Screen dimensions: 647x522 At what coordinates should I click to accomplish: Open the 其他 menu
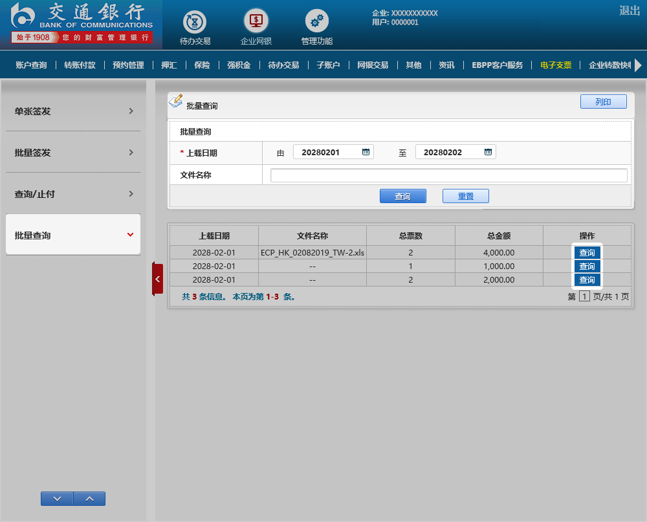(413, 65)
